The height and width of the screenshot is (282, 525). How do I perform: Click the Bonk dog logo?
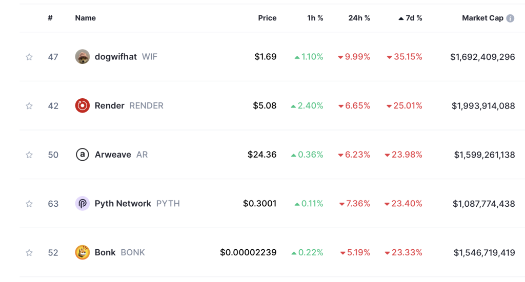coord(83,252)
